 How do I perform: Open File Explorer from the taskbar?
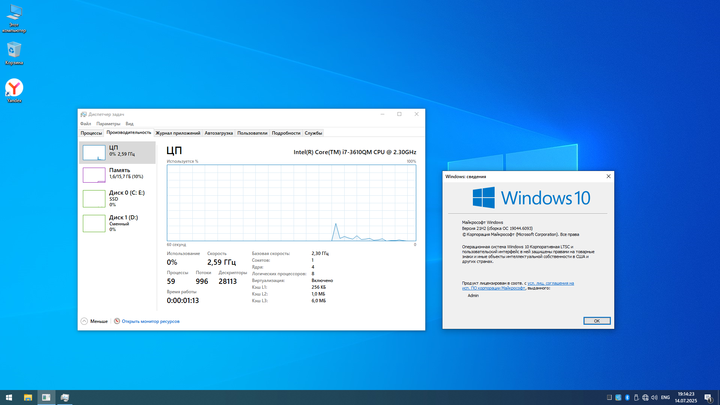28,397
